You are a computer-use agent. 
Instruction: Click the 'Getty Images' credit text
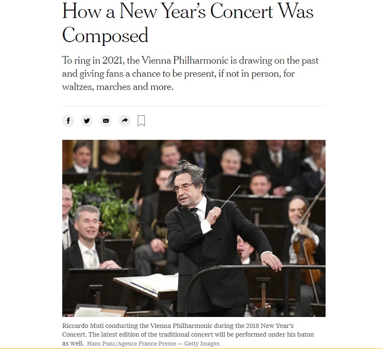tap(202, 344)
